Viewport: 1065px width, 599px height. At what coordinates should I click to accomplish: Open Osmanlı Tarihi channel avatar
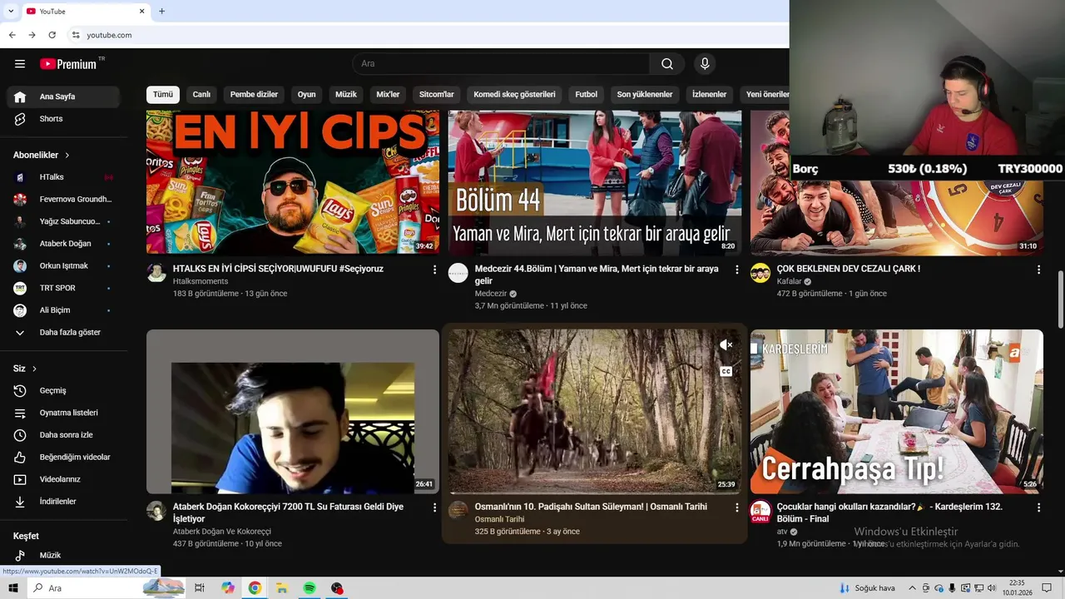(x=458, y=510)
